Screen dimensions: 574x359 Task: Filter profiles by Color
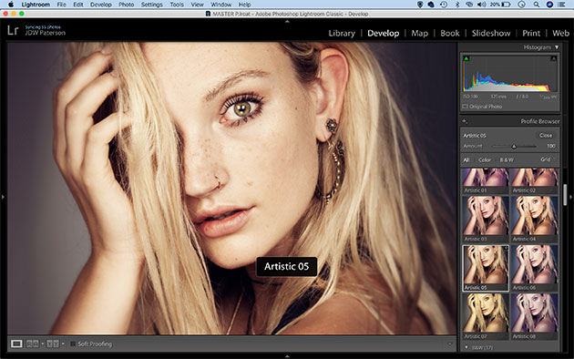[485, 160]
